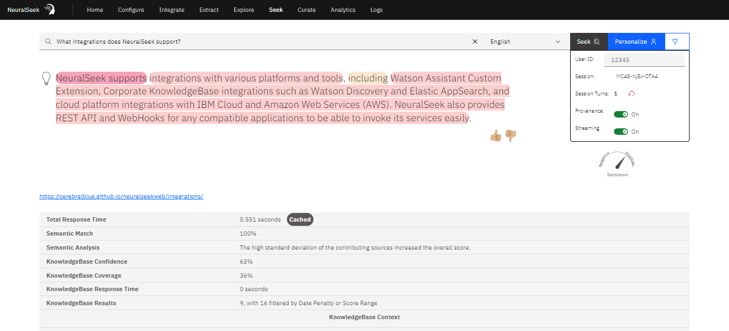The width and height of the screenshot is (729, 331).
Task: Reset session turns with red refresh icon
Action: [631, 94]
